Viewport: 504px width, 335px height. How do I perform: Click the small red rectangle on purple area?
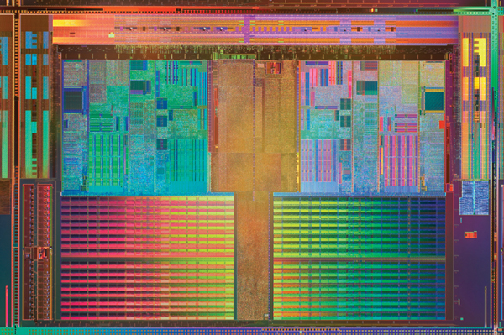(x=470, y=235)
